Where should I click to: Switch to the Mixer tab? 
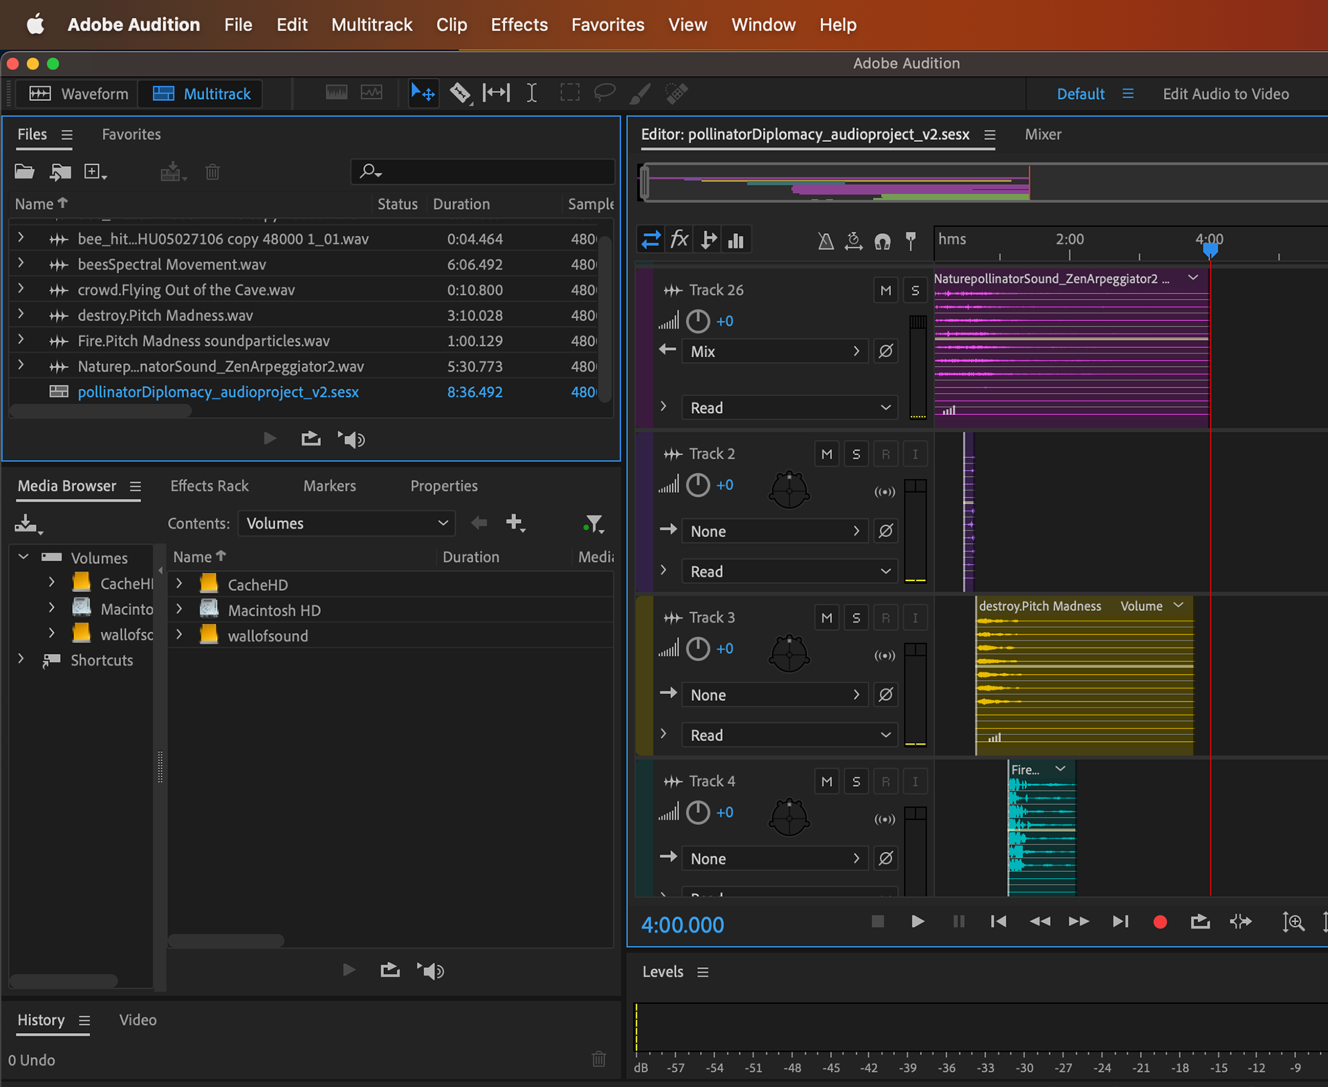(1042, 134)
